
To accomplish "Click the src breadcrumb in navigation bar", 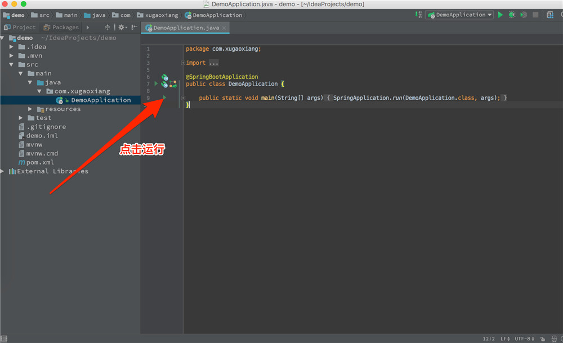I will (40, 15).
